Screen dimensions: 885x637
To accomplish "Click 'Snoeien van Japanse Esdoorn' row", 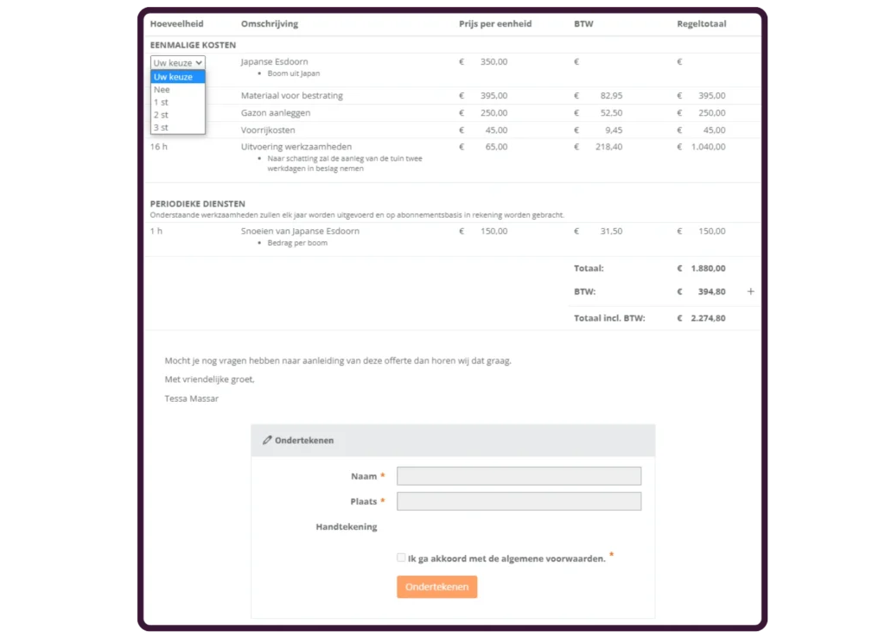I will tap(300, 232).
